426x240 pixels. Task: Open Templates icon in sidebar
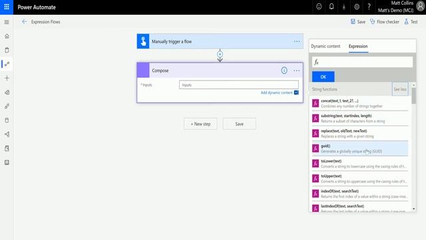pos(7,92)
